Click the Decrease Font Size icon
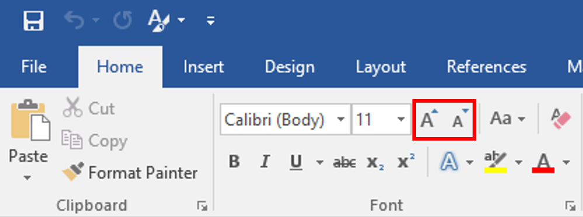 click(460, 119)
